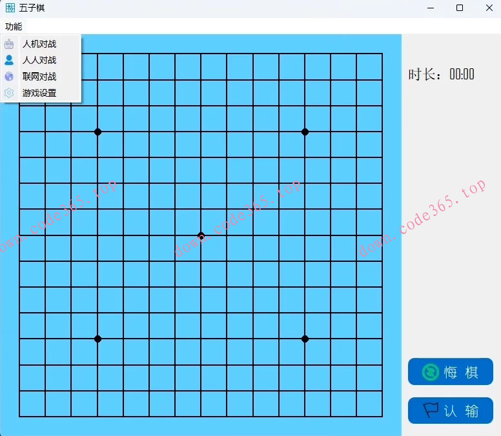
Task: Click the robot icon beside 人机对战
Action: point(9,44)
